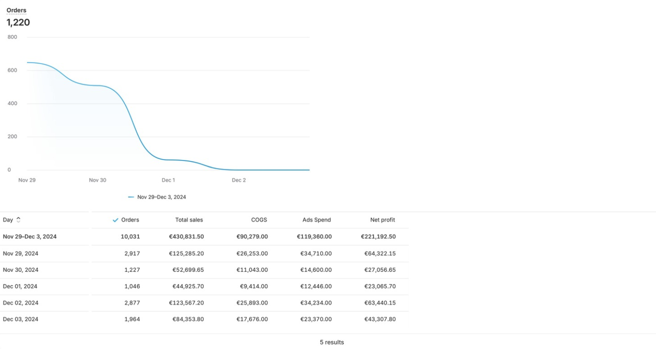The width and height of the screenshot is (656, 349).
Task: Click the checkmark icon beside Orders header
Action: coord(115,220)
